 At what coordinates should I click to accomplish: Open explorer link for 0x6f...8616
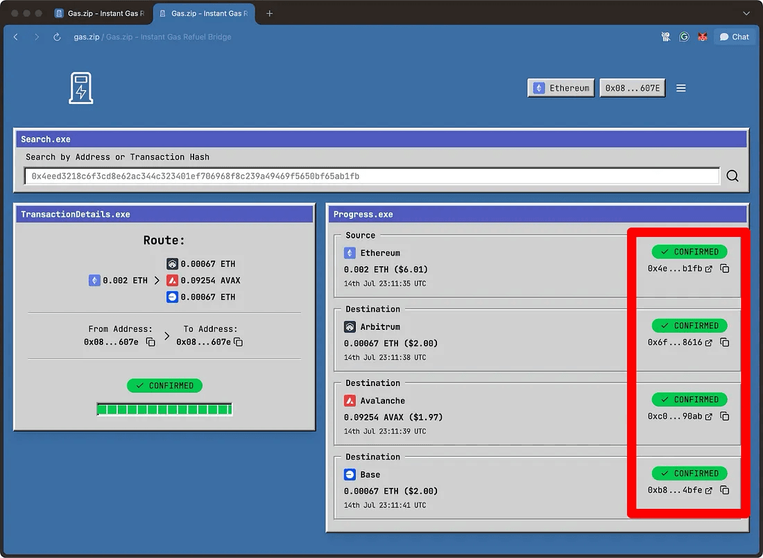pos(709,342)
